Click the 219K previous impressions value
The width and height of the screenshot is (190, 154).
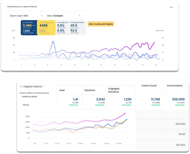coord(42,31)
